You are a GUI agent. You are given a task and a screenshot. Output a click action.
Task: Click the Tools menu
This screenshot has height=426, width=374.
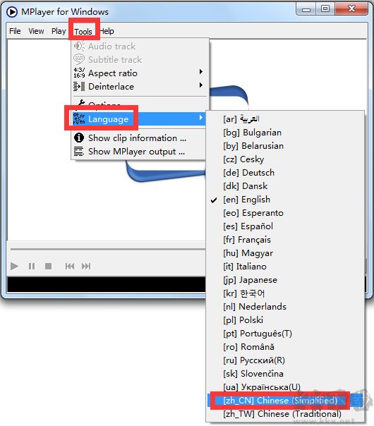[x=83, y=32]
